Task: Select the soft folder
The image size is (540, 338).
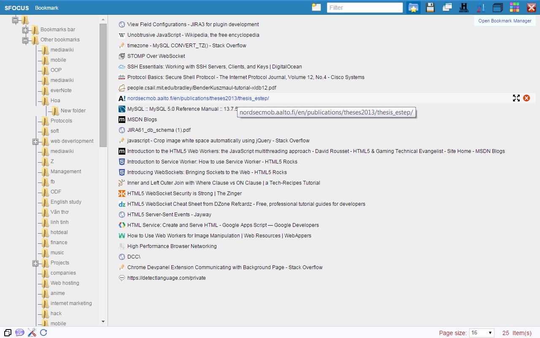Action: [x=55, y=131]
